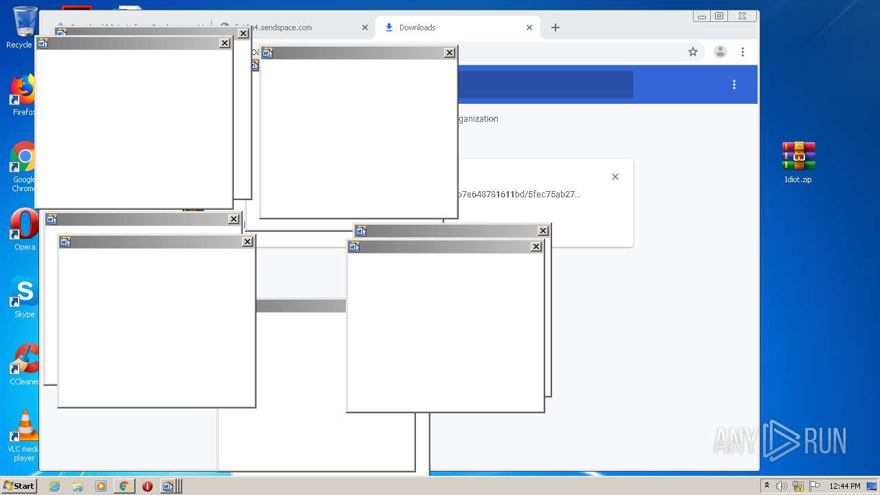880x495 pixels.
Task: Click the 12:44 PM taskbar clock
Action: click(844, 486)
